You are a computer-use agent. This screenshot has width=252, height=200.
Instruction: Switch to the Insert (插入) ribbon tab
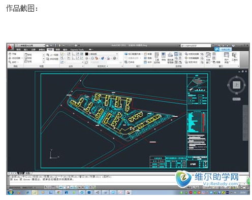(x=26, y=50)
